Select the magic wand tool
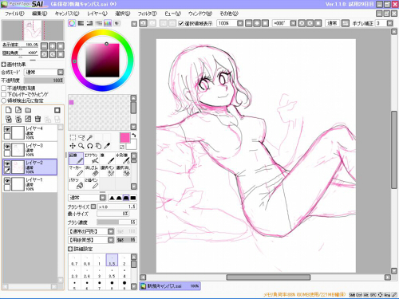399x299 pixels. point(90,137)
